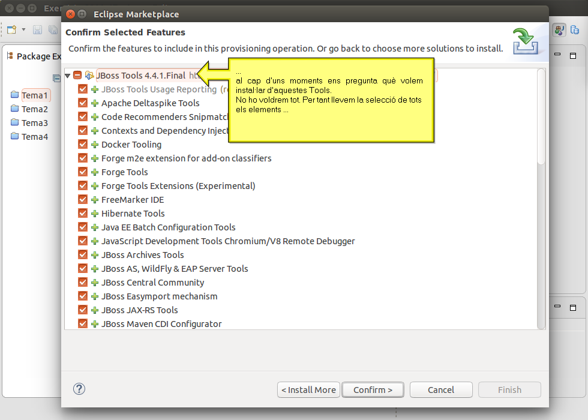
Task: Uncheck Apache Deltaspike Tools
Action: (83, 103)
